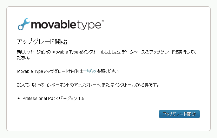Click the 参照ください text after link

click(109, 71)
